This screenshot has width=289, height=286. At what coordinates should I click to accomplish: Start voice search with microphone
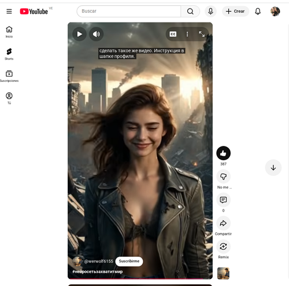[x=210, y=11]
